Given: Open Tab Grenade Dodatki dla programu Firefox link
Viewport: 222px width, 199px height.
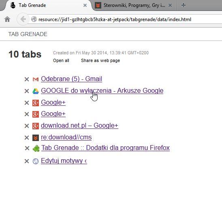Looking at the screenshot, I should tap(105, 148).
